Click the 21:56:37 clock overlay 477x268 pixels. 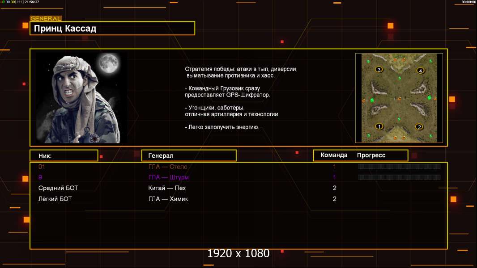click(32, 2)
